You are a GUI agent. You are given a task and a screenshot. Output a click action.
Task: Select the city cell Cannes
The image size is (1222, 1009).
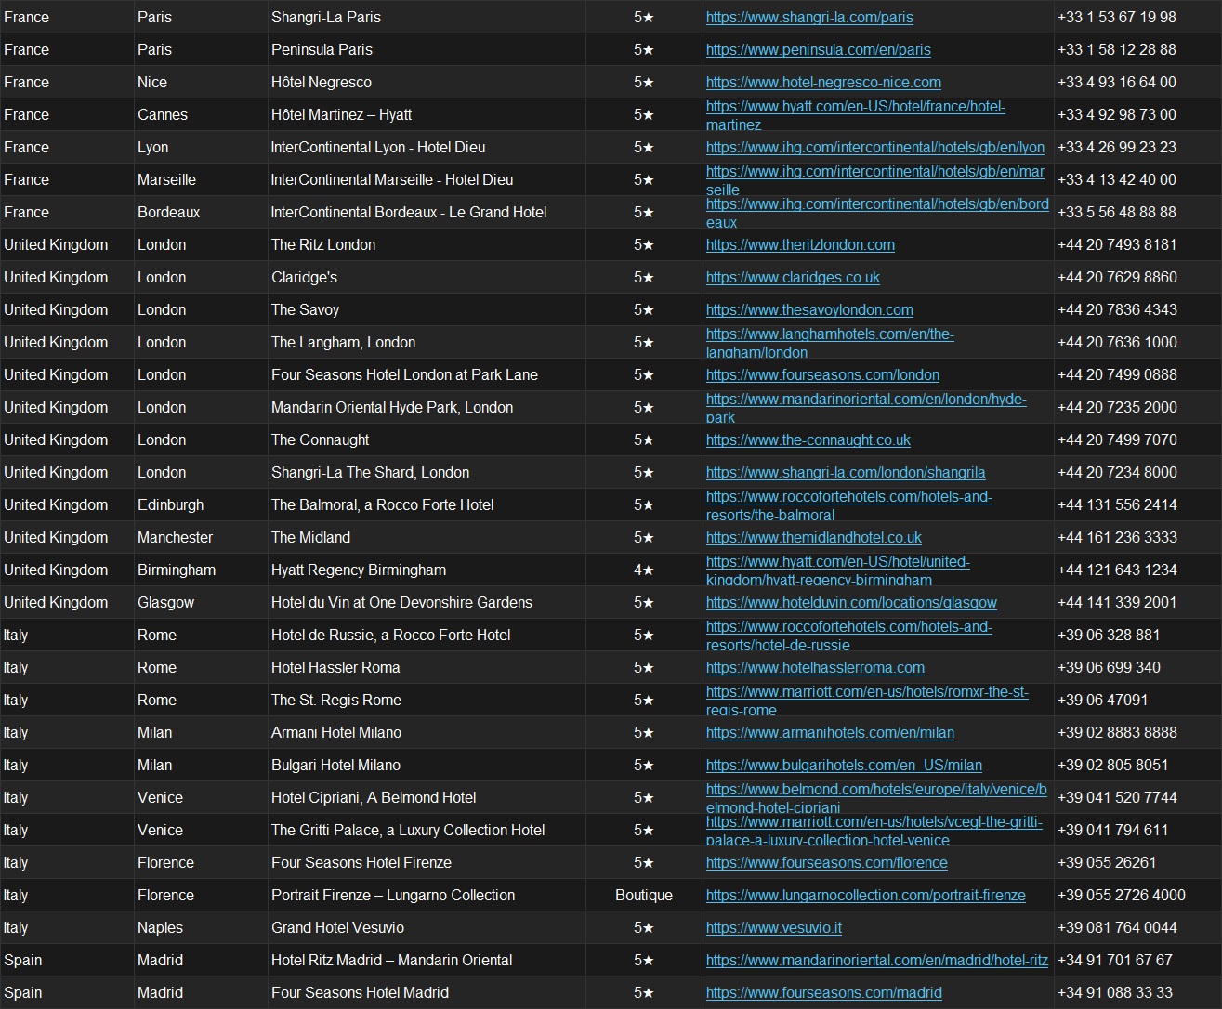tap(201, 114)
